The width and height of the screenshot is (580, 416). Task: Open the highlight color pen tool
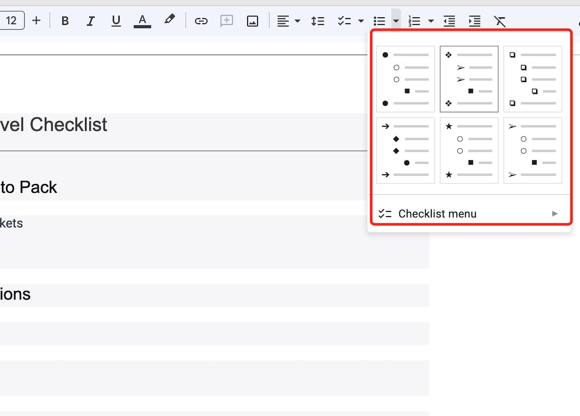tap(169, 20)
